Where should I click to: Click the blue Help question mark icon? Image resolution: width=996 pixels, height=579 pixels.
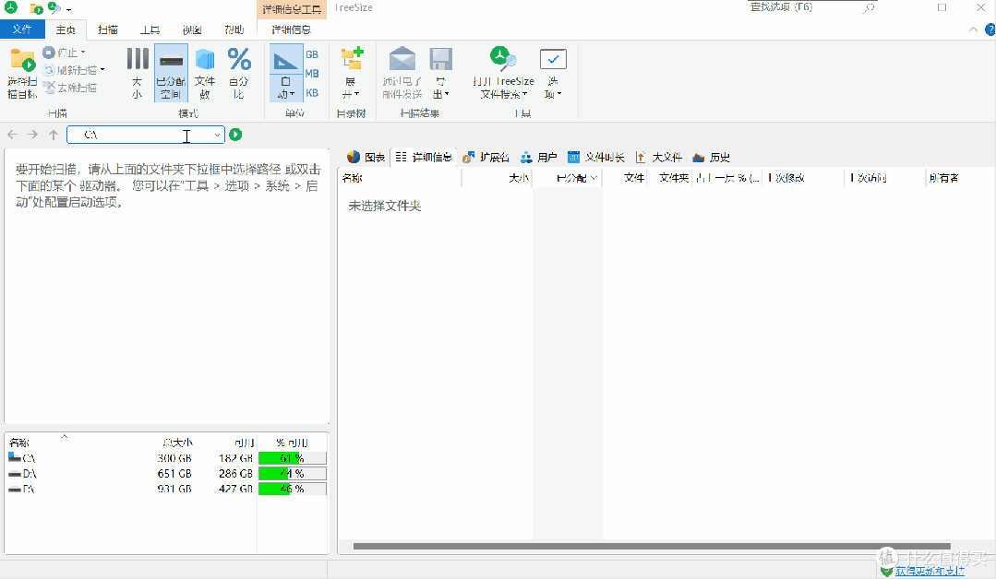click(x=990, y=30)
